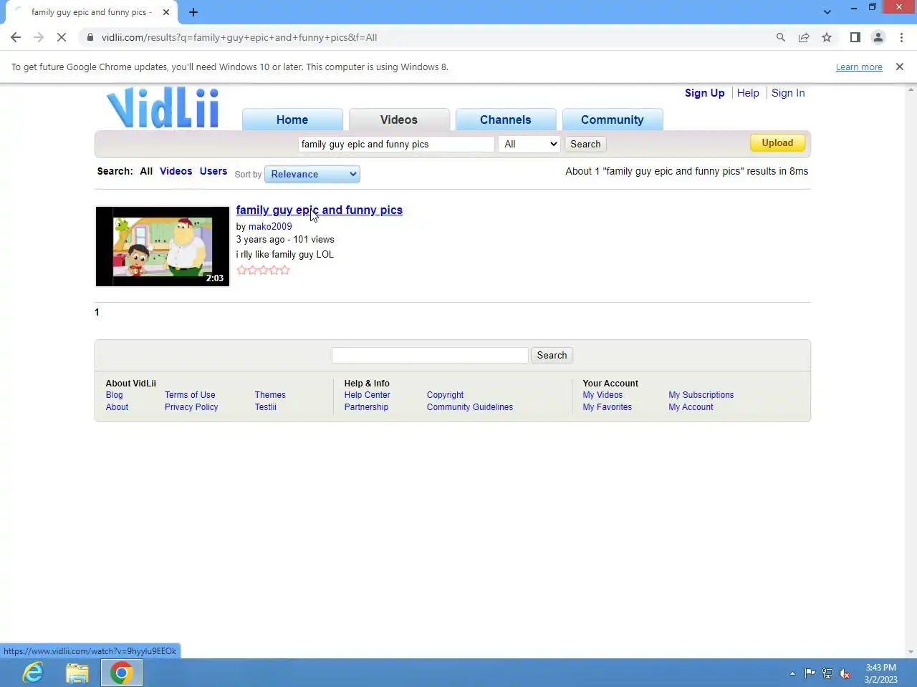This screenshot has height=687, width=917.
Task: Switch to the Videos tab
Action: point(399,120)
